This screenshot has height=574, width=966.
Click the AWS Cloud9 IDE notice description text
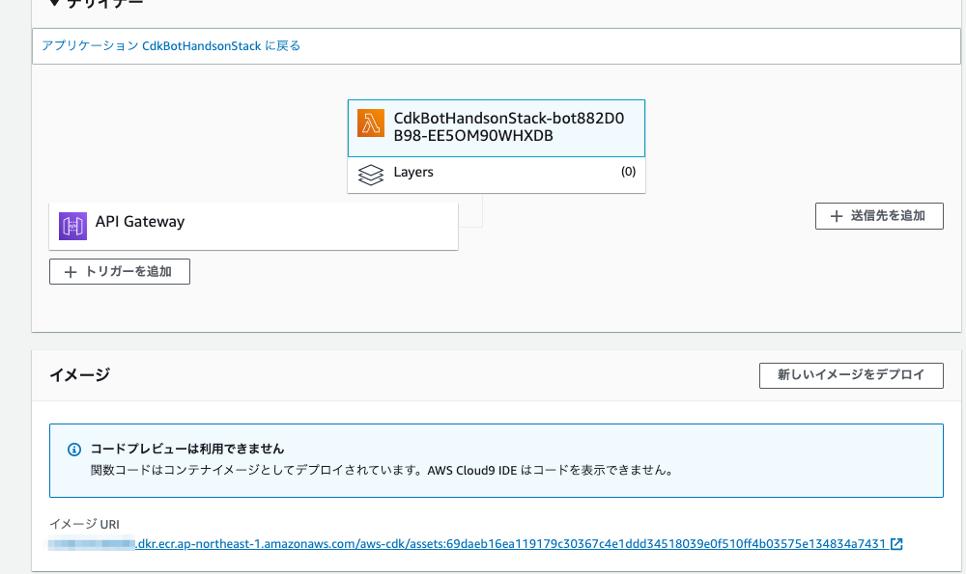383,470
